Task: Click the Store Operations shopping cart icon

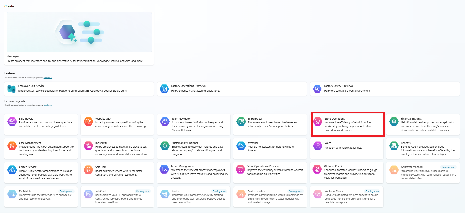Action: click(x=318, y=122)
